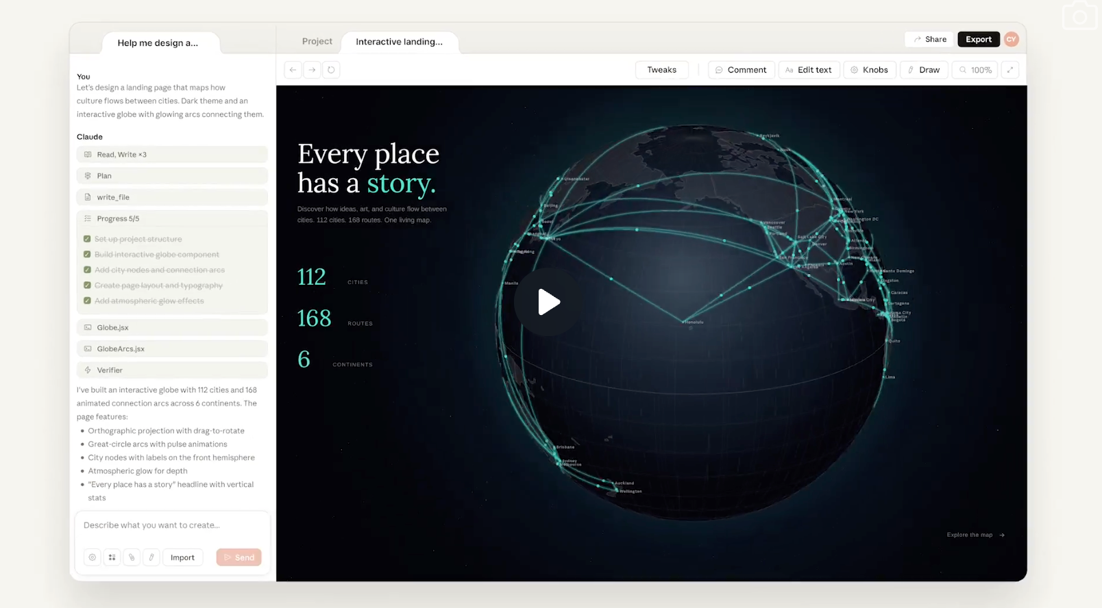Viewport: 1102px width, 608px height.
Task: Play the globe preview video
Action: click(x=548, y=302)
